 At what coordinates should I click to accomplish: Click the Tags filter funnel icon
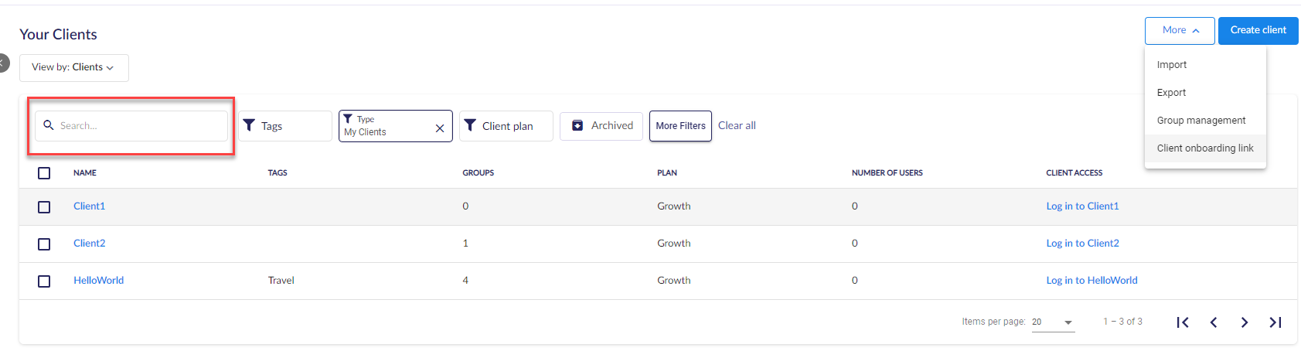(249, 125)
